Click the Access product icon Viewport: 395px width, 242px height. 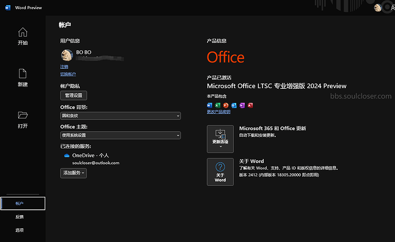[x=250, y=105]
